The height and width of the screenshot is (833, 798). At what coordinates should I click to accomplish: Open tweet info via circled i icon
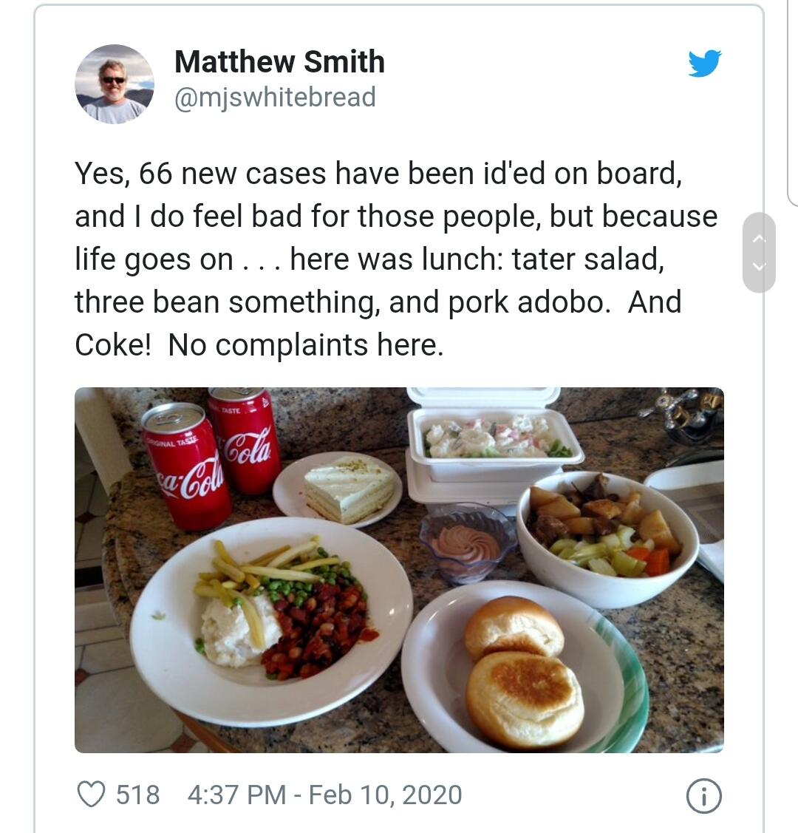[704, 796]
